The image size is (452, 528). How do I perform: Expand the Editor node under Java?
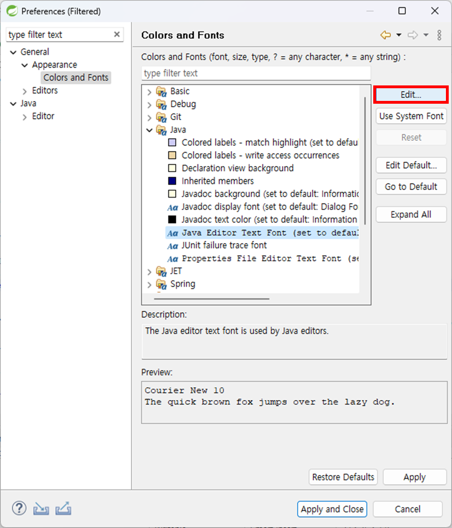(x=24, y=117)
